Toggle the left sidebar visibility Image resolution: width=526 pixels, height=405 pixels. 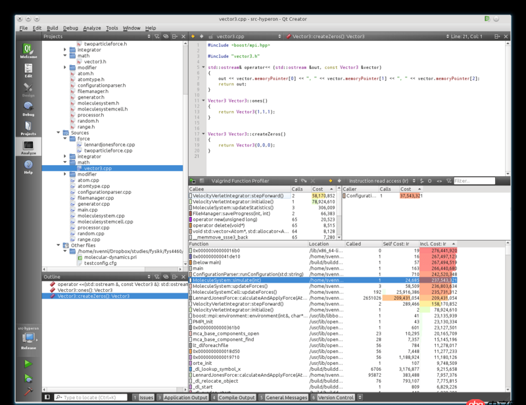click(x=47, y=397)
